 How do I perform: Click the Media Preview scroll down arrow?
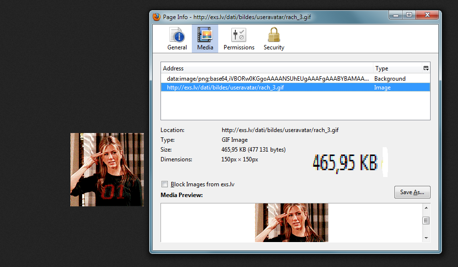[426, 238]
